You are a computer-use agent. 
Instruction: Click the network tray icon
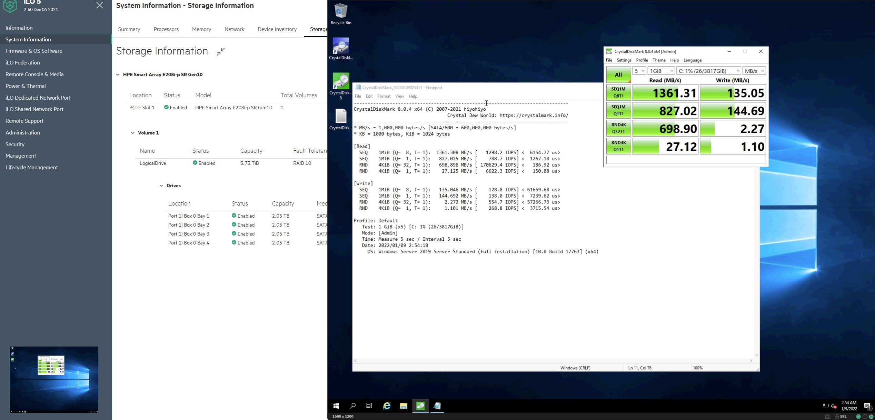point(826,406)
